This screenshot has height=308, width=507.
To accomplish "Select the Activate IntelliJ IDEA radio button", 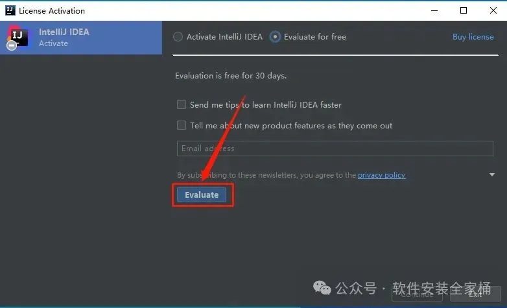I will click(x=178, y=37).
